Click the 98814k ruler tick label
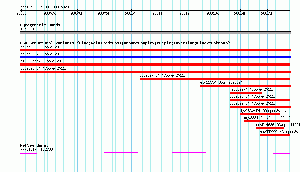Image resolution: width=300 pixels, height=172 pixels. (240, 13)
